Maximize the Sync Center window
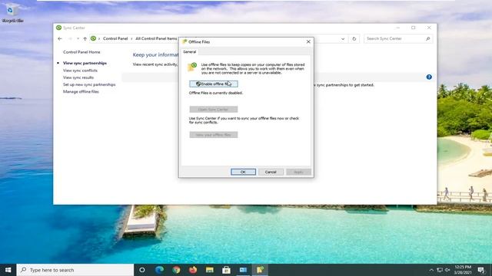Screen dimensions: 492x276 (414, 28)
